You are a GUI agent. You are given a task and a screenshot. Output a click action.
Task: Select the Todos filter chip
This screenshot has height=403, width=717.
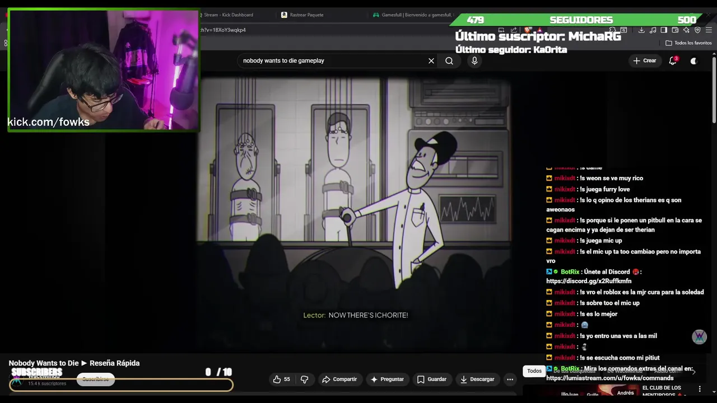pyautogui.click(x=534, y=371)
